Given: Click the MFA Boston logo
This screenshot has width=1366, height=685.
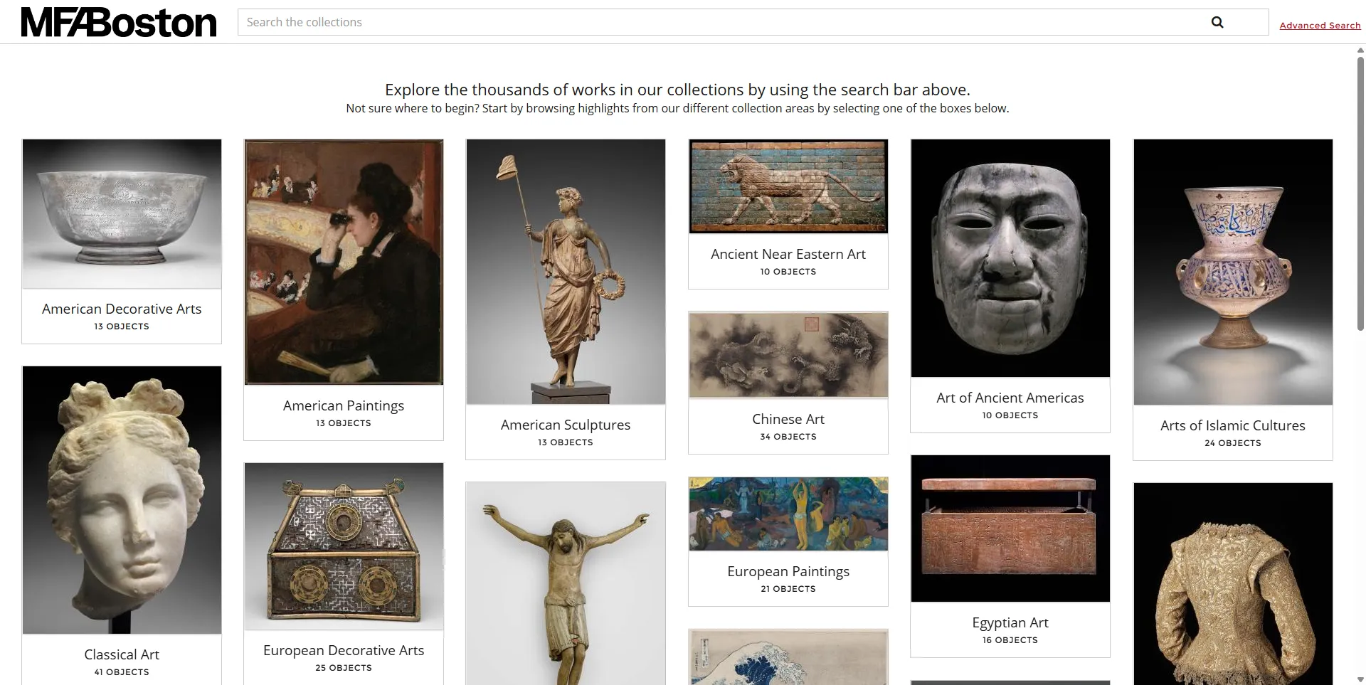Looking at the screenshot, I should coord(119,23).
